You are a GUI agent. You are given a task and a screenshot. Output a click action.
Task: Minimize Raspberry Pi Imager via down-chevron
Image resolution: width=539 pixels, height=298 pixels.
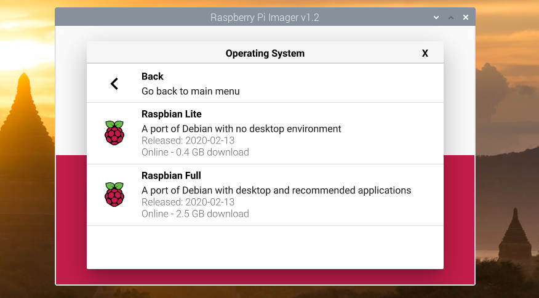436,18
